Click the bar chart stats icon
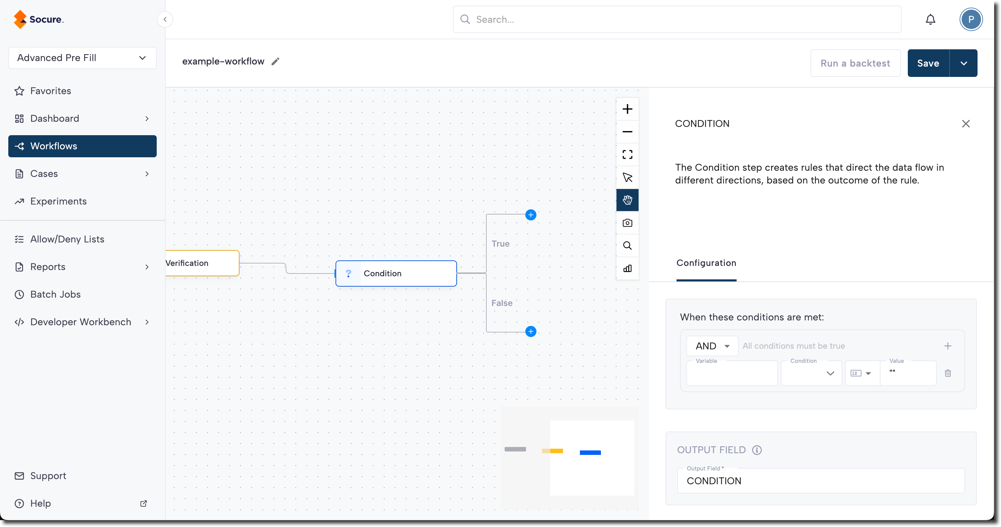Viewport: 1001px width, 527px height. tap(627, 268)
